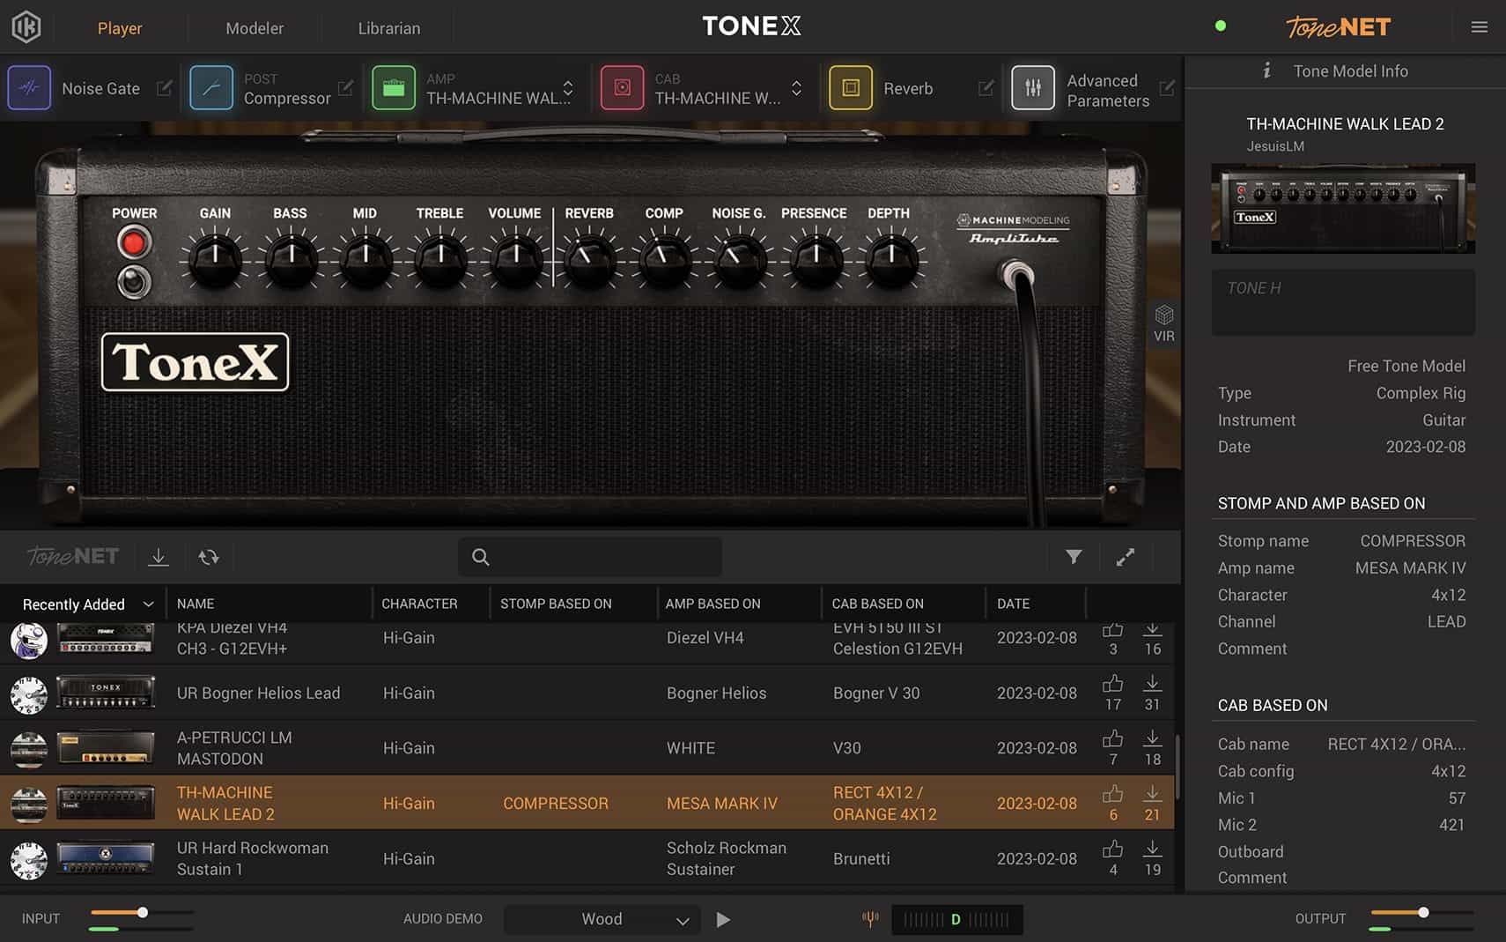Edit Noise Gate settings
Screen dimensions: 1506x942
point(164,88)
